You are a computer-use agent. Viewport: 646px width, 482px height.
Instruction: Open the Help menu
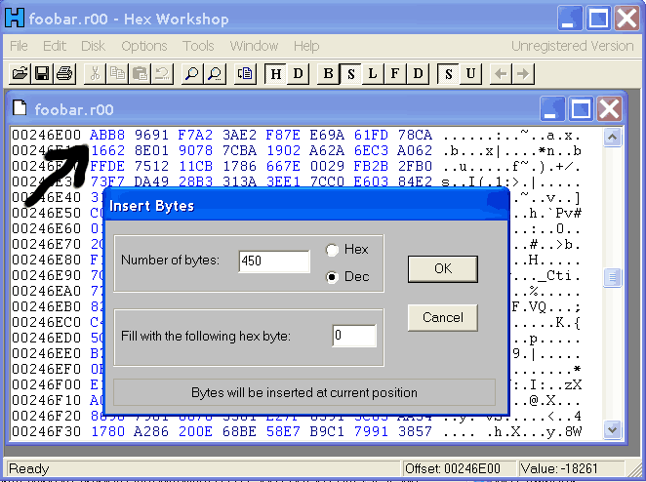coord(306,46)
